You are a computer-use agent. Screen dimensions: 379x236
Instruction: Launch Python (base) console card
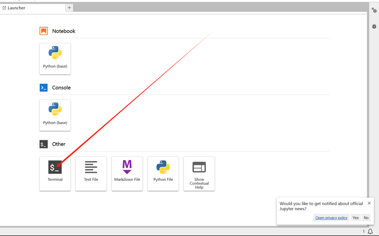[x=55, y=115]
